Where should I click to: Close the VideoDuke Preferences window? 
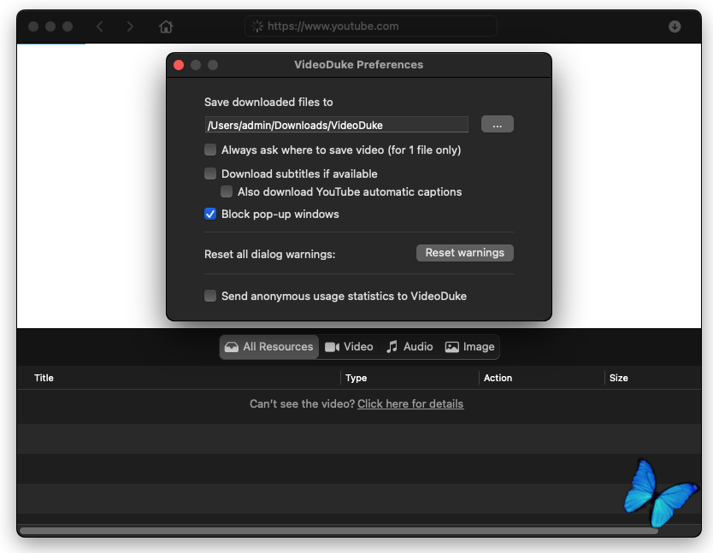point(179,65)
